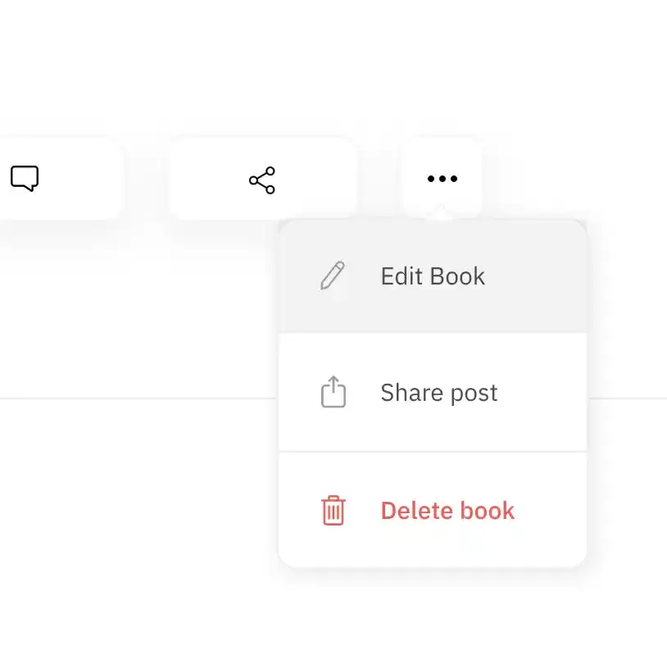Click the empty space right of Delete book text

coord(551,511)
